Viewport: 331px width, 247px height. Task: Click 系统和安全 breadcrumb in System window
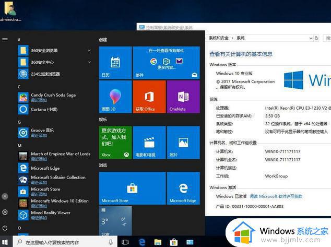point(219,38)
